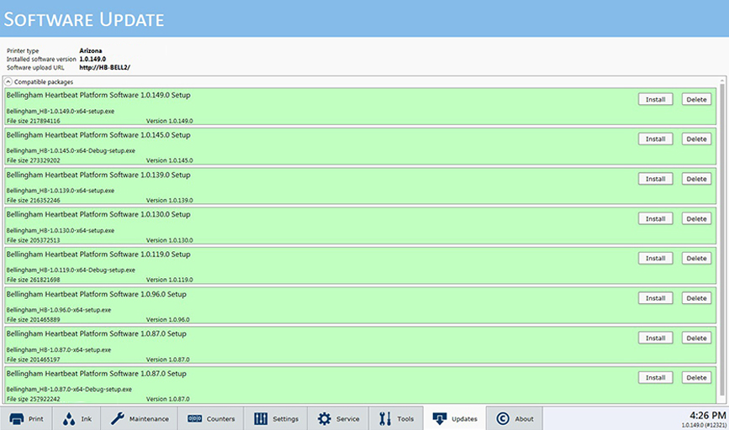The width and height of the screenshot is (729, 430).
Task: Open the Tools icon tab
Action: click(x=385, y=419)
